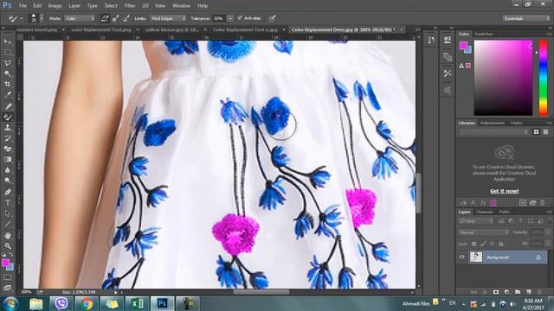Switch to the yellow blouse.jpg document tab
This screenshot has width=554, height=311.
(x=171, y=30)
